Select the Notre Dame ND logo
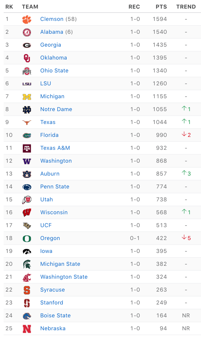 pyautogui.click(x=27, y=110)
